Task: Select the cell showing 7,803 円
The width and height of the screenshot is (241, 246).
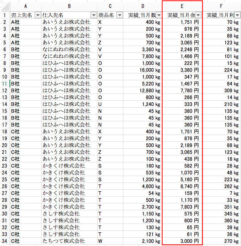Action: 182,207
